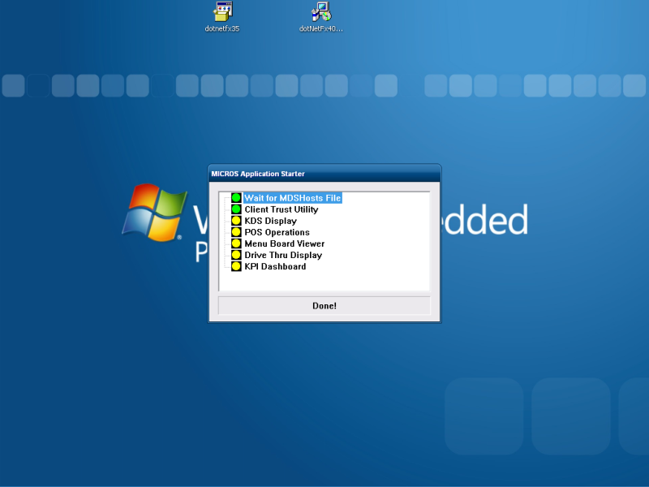Screen dimensions: 649x487
Task: Click the MICROS Application Starter title bar
Action: click(x=324, y=174)
